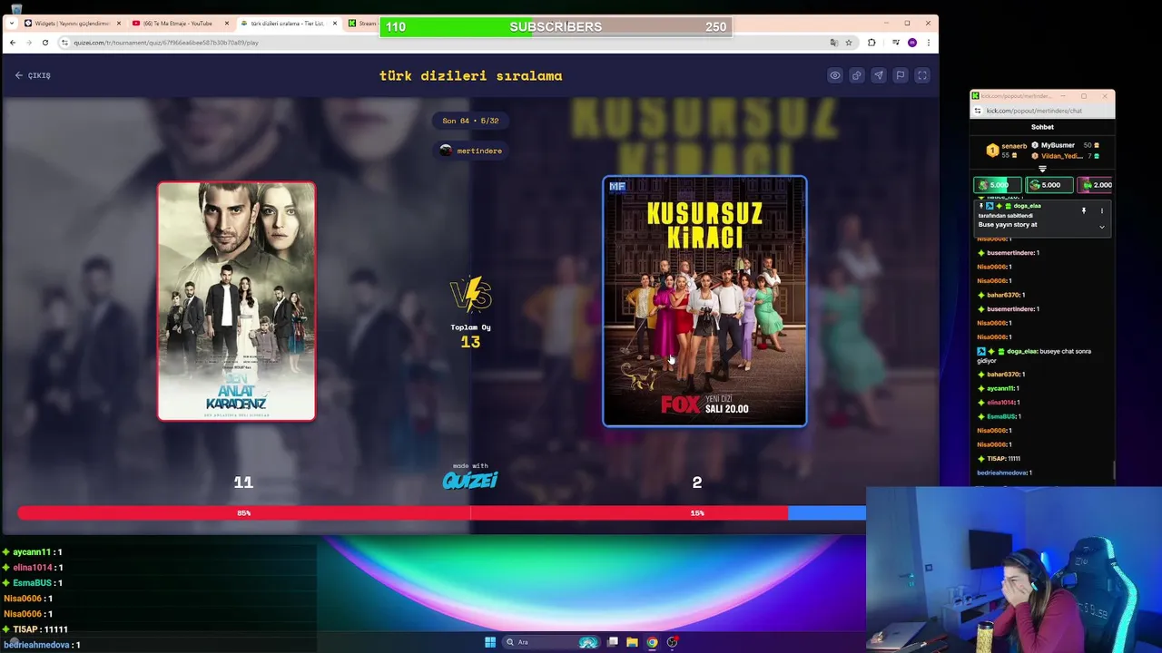Click the link/copy icon in quiz header

[856, 75]
